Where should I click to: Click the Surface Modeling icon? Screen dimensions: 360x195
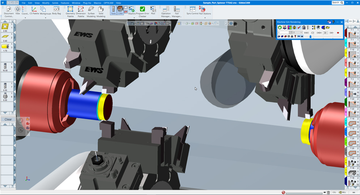91,11
